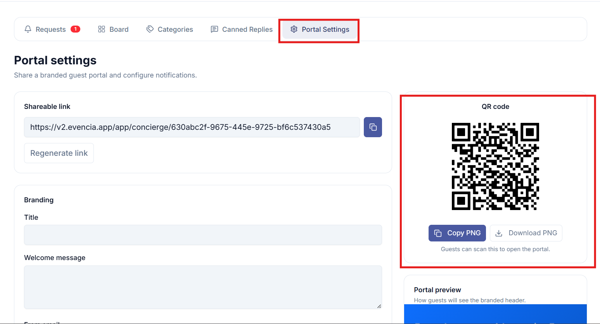Select the Portal Settings tab
Image resolution: width=600 pixels, height=324 pixels.
click(x=320, y=29)
